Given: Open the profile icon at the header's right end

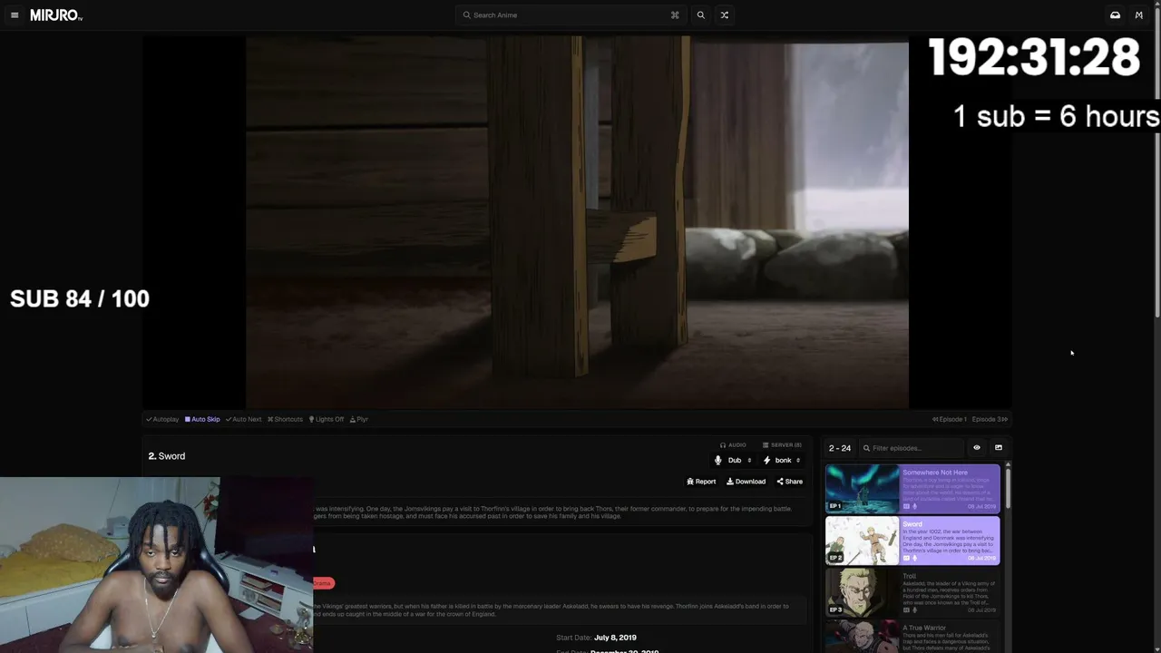Looking at the screenshot, I should coord(1139,15).
